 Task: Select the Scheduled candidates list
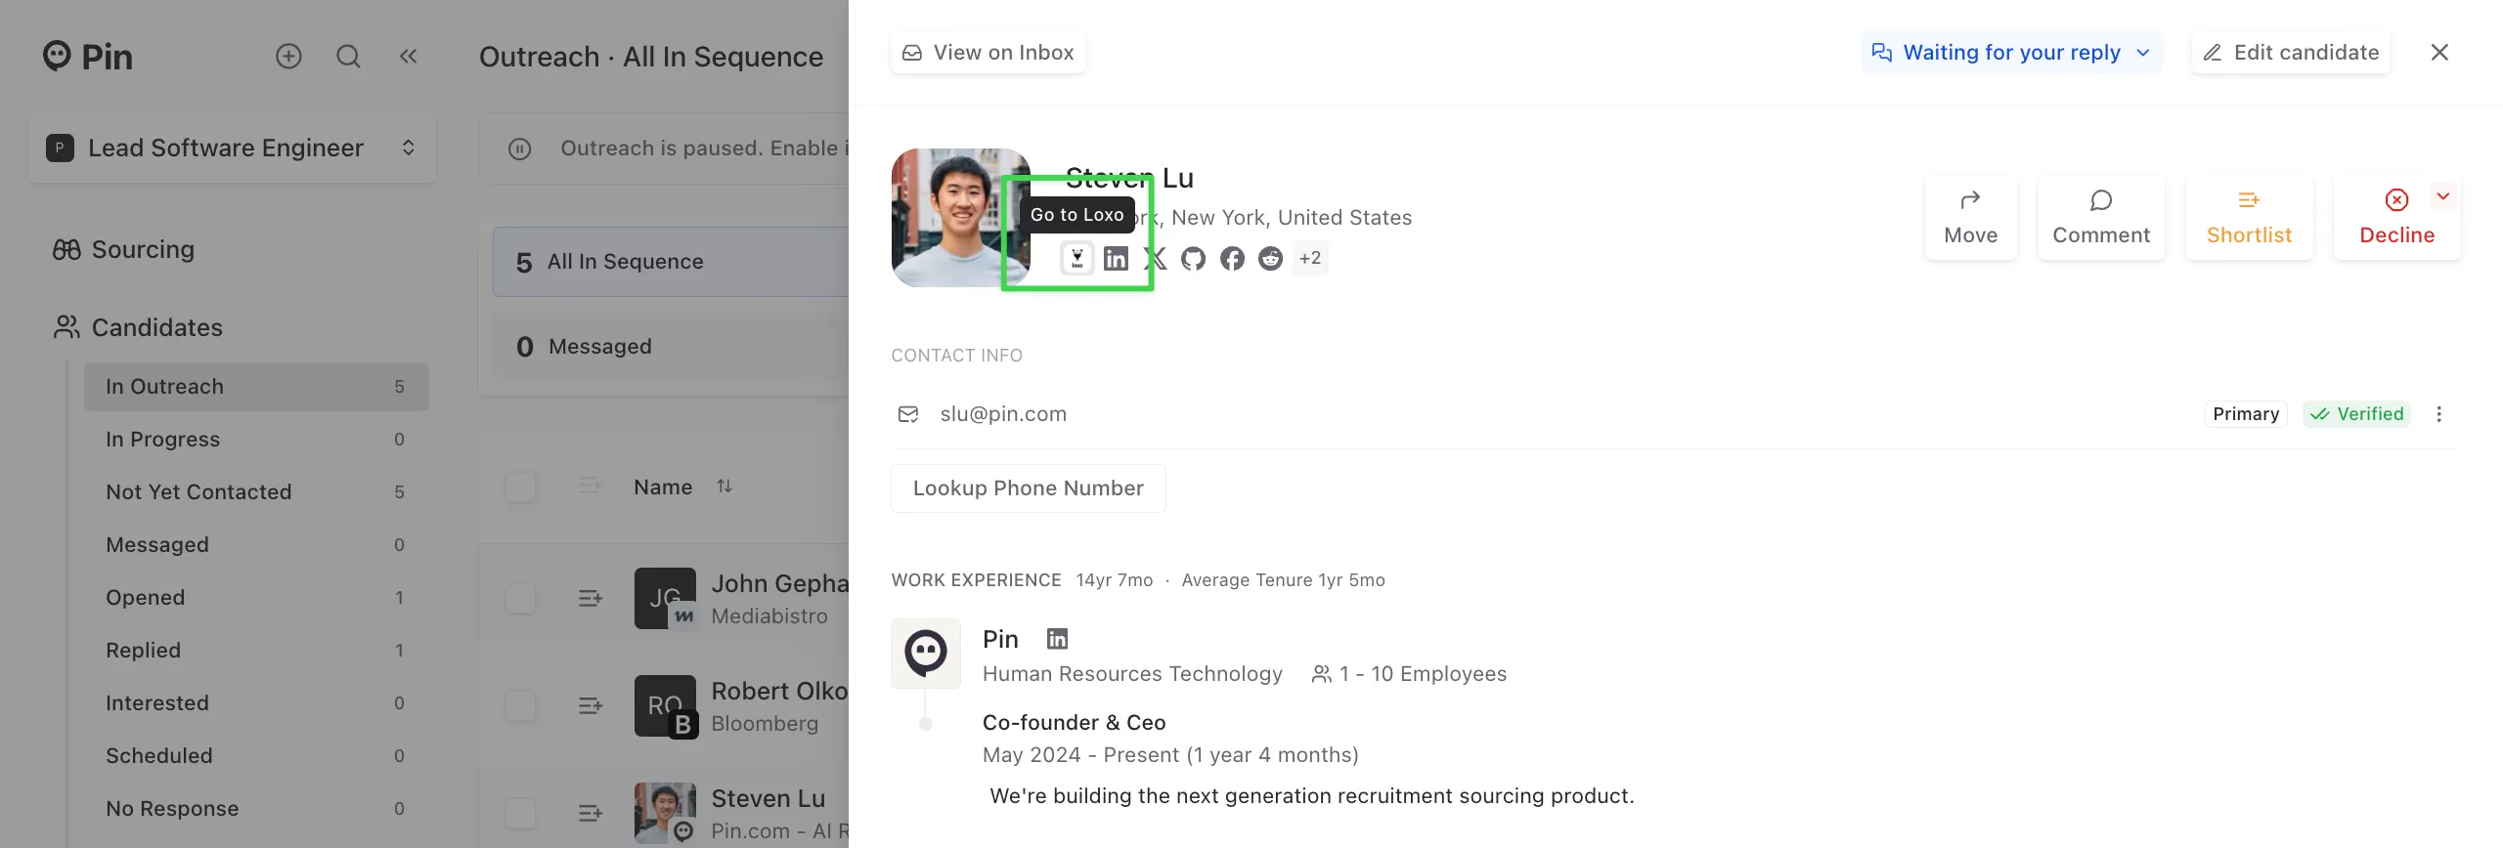pos(256,756)
